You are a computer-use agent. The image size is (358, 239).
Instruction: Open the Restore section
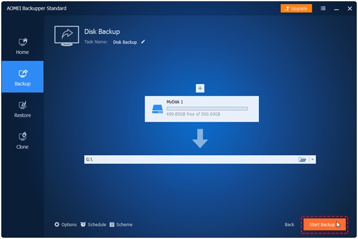pyautogui.click(x=22, y=110)
